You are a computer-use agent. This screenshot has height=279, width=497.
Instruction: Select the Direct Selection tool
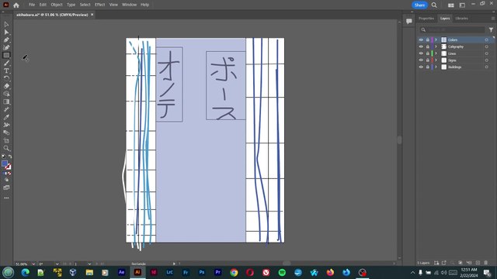[x=6, y=32]
